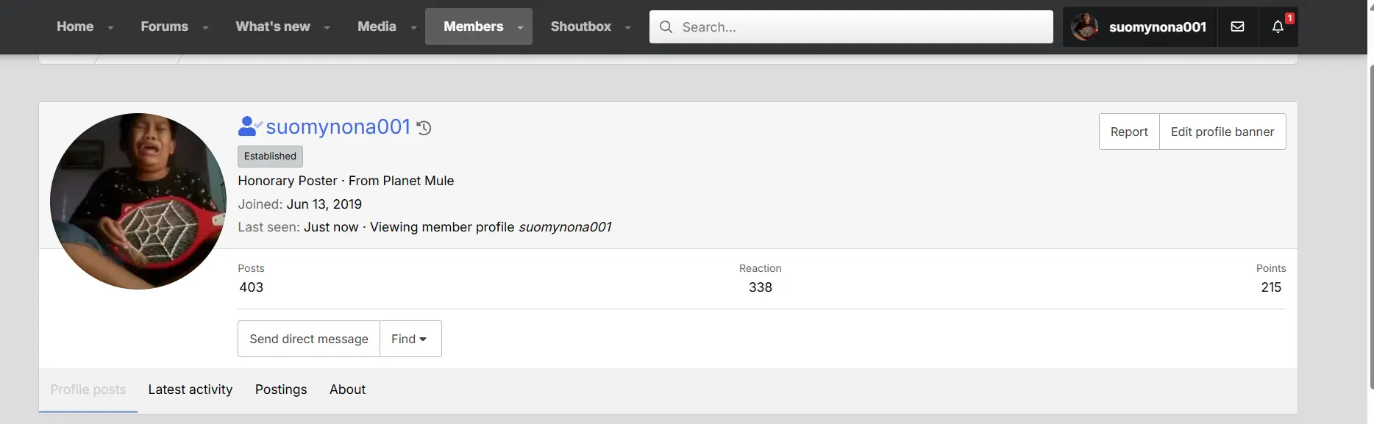Expand the Media dropdown arrow
The width and height of the screenshot is (1374, 424).
click(413, 27)
